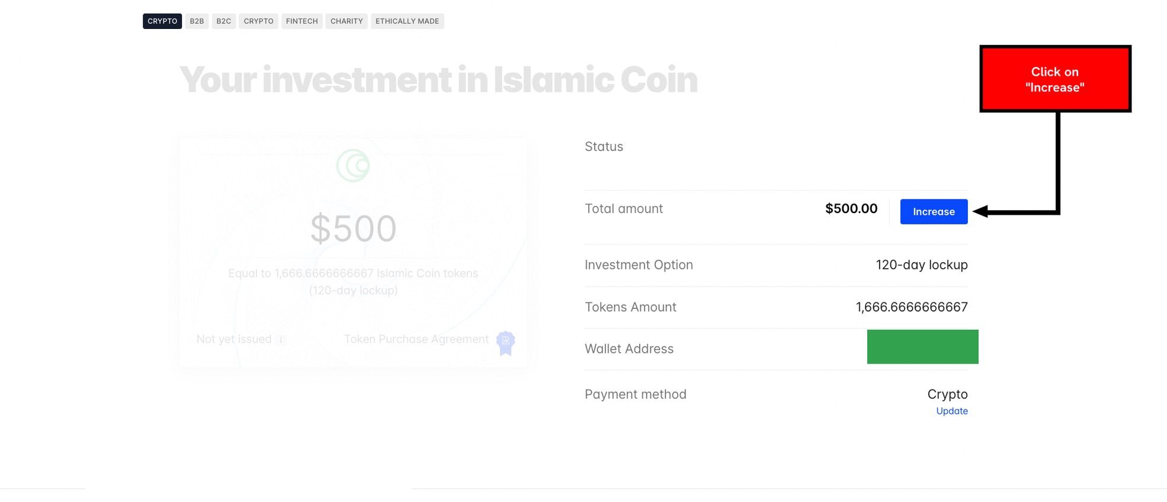Open the FINTECH tag

[302, 21]
